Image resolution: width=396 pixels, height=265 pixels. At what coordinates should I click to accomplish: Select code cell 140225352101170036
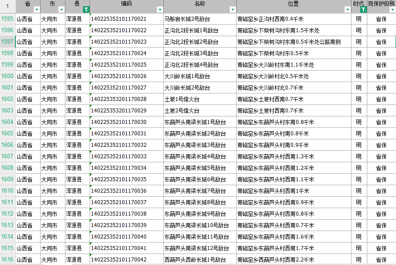click(127, 191)
